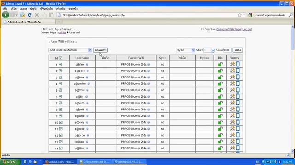
Task: Open the last Firefox menu bar item
Action: [x=73, y=9]
